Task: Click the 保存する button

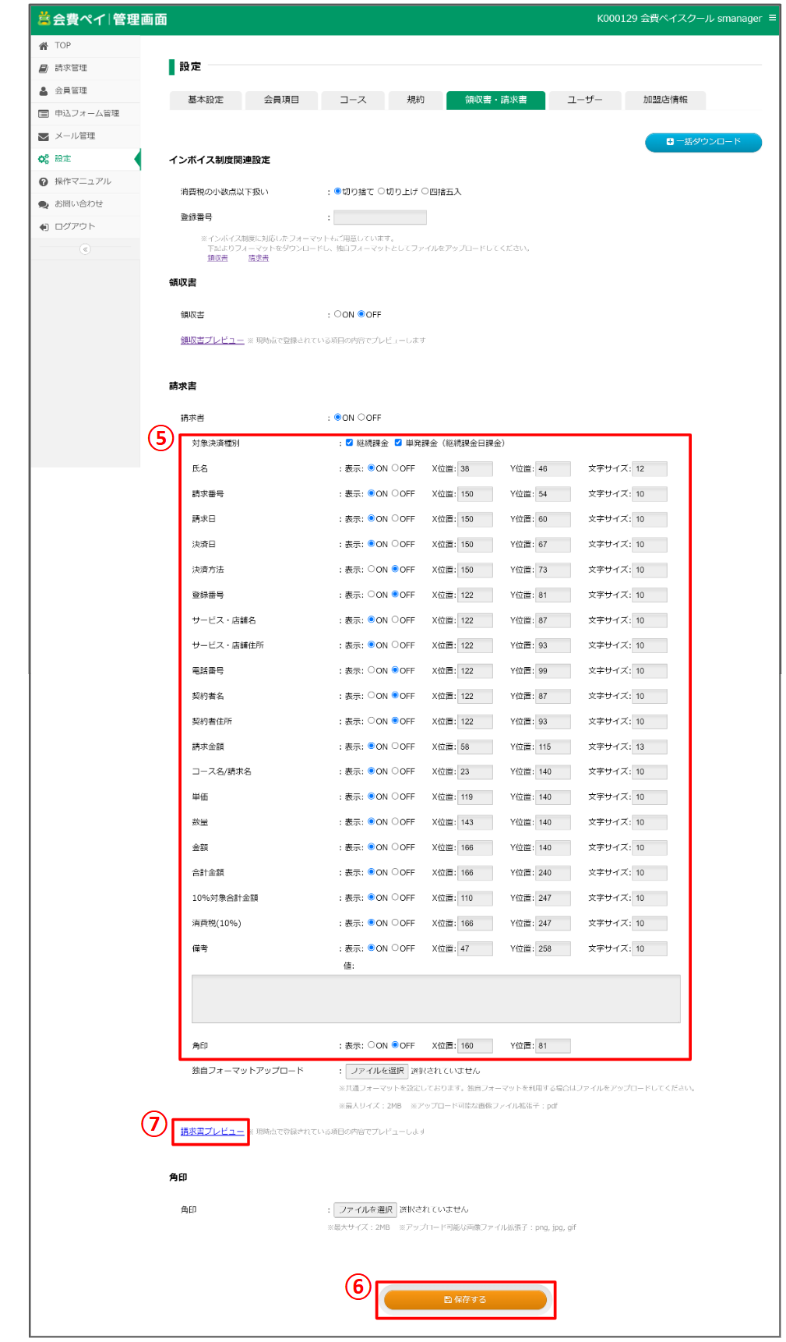Action: [x=465, y=1299]
